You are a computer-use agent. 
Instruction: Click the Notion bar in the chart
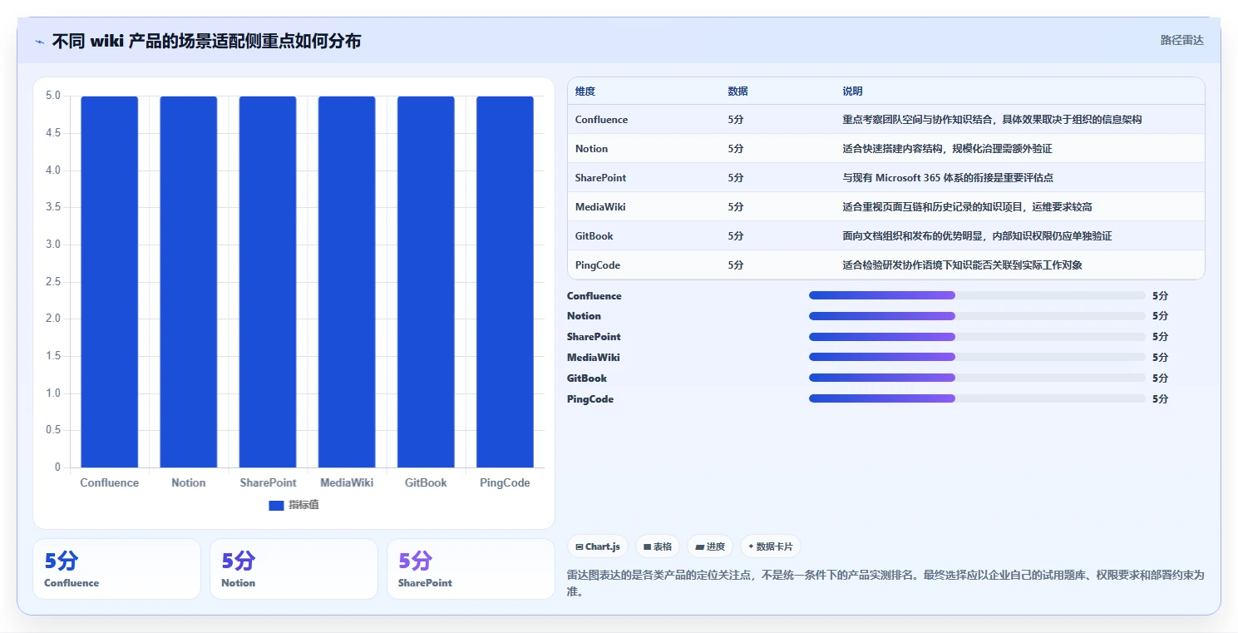pyautogui.click(x=189, y=281)
